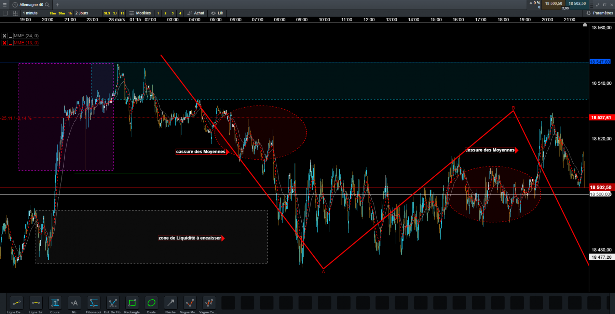
Task: Click the 2,00 spread badge
Action: (565, 8)
